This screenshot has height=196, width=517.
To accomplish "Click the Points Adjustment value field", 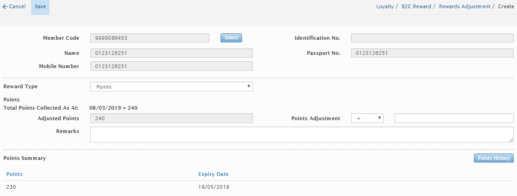I will pos(454,118).
